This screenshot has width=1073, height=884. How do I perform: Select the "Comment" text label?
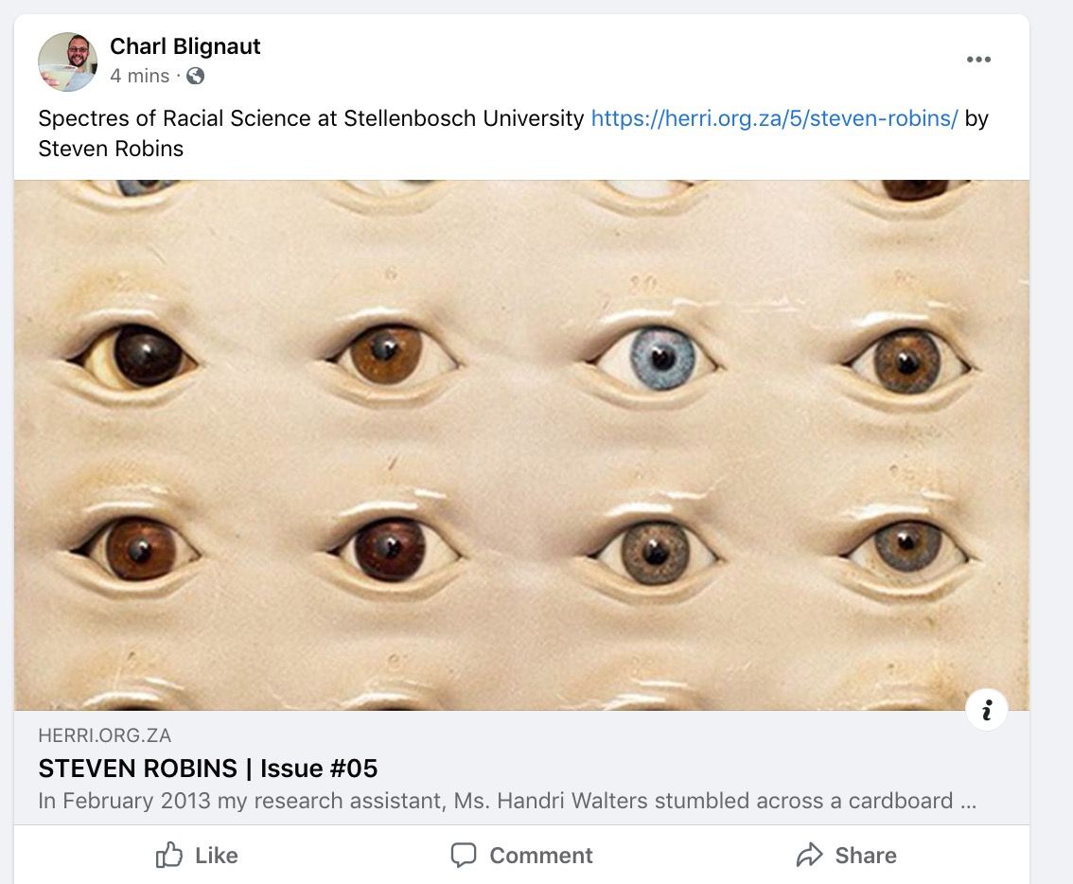pos(540,856)
